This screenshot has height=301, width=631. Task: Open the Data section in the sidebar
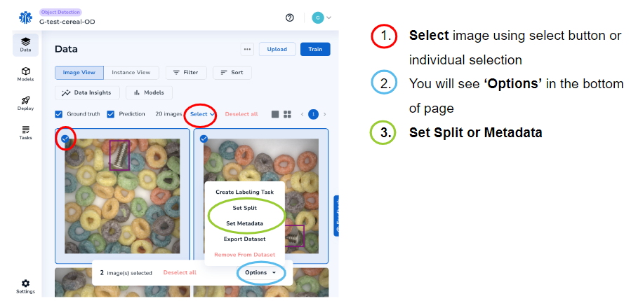tap(26, 45)
